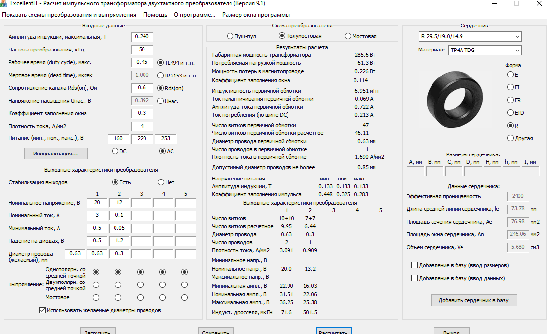Click the conversion frequency input field

tap(142, 50)
